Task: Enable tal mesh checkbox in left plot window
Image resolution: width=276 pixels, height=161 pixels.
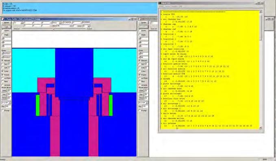Action: click(2, 85)
